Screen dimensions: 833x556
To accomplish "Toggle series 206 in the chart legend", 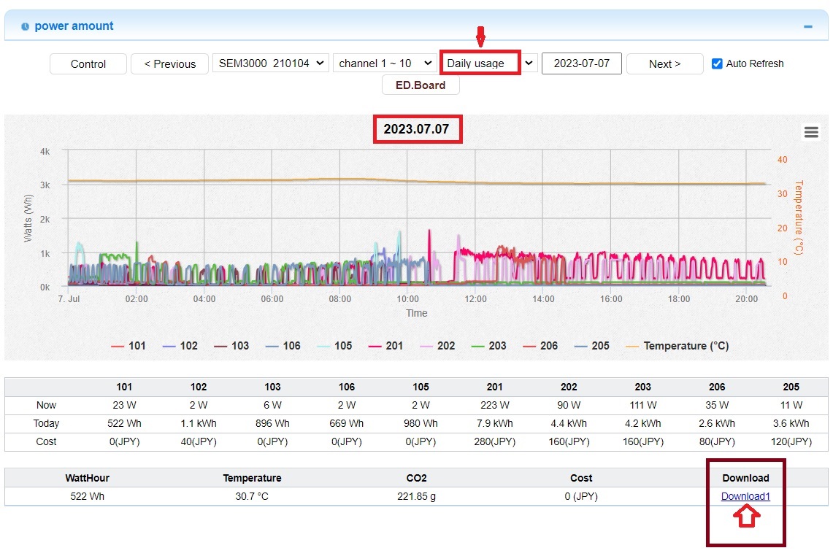I will [540, 346].
